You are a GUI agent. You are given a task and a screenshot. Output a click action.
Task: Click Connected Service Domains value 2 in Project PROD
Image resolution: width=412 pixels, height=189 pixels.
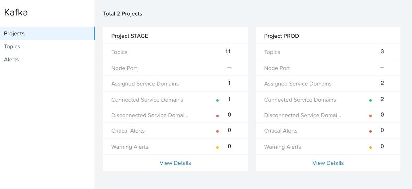(x=382, y=99)
